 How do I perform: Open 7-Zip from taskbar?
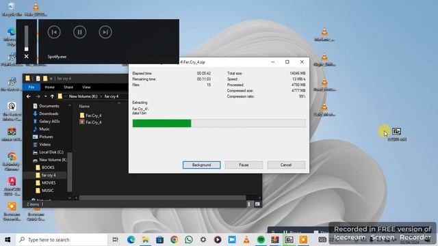[289, 240]
